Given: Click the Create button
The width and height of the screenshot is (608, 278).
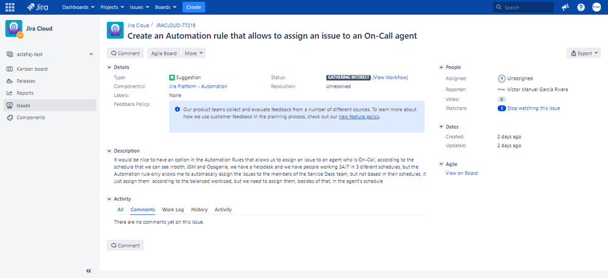Looking at the screenshot, I should 194,7.
